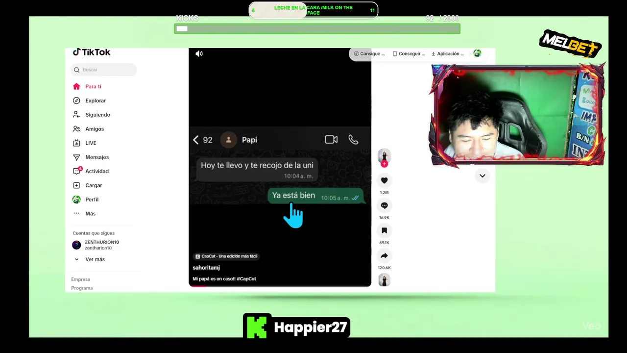
Task: Click the Actividad icon with red badge
Action: pos(77,171)
